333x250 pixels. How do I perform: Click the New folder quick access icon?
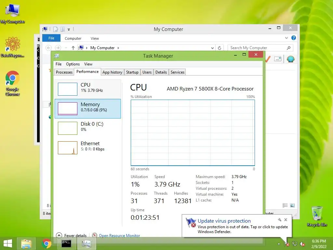tap(63, 29)
